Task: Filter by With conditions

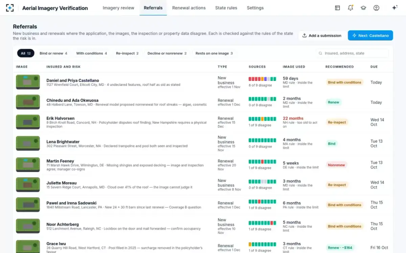Action: (x=92, y=53)
